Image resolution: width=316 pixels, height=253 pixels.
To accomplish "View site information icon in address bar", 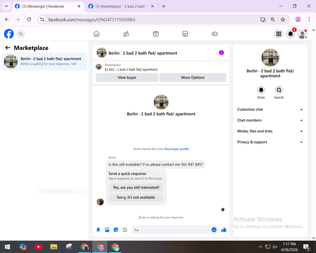I will click(x=42, y=20).
